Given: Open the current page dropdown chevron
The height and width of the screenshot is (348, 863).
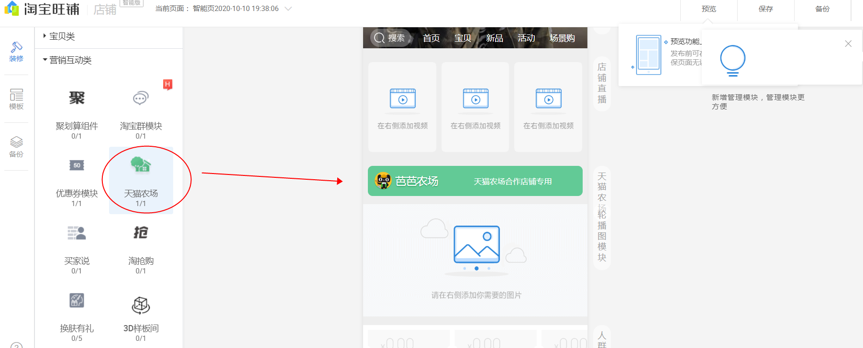Looking at the screenshot, I should click(288, 9).
